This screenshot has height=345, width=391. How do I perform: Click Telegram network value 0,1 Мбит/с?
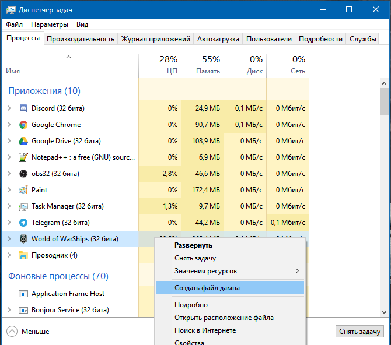pos(288,223)
